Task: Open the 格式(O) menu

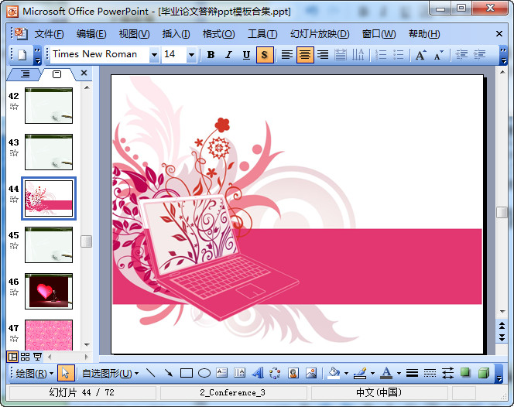Action: click(x=218, y=34)
